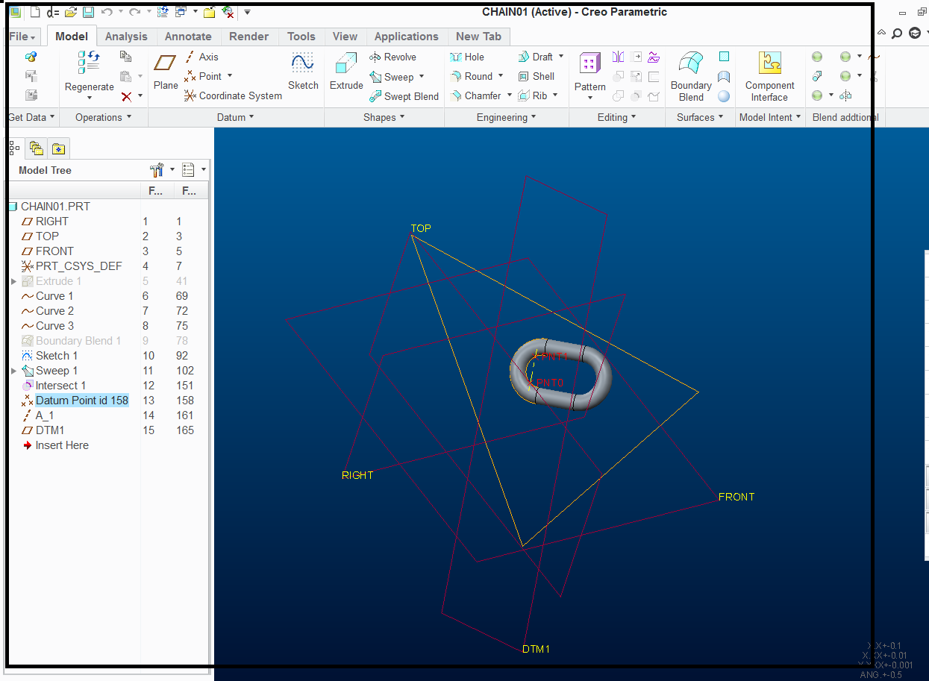
Task: Start a new Sketch
Action: 303,72
